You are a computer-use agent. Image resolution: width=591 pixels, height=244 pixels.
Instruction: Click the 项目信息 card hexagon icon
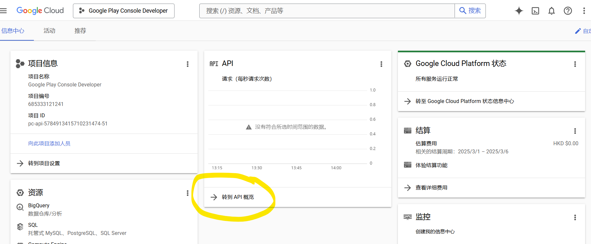[20, 64]
